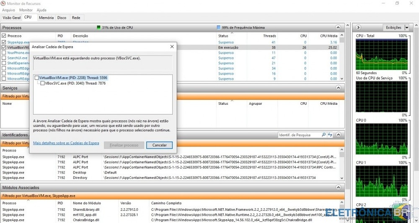Check the VBoxSVC.exe box in the wait chain tree
The width and height of the screenshot is (419, 223).
(x=42, y=83)
